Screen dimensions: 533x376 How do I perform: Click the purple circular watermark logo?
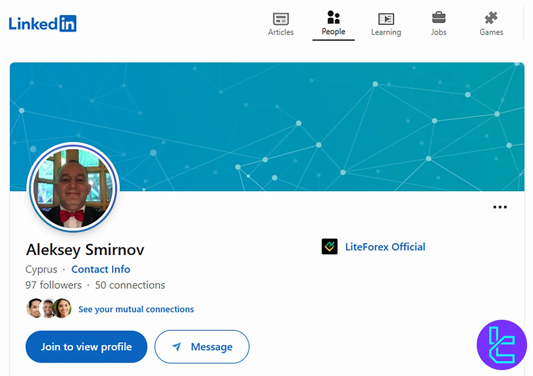(502, 345)
